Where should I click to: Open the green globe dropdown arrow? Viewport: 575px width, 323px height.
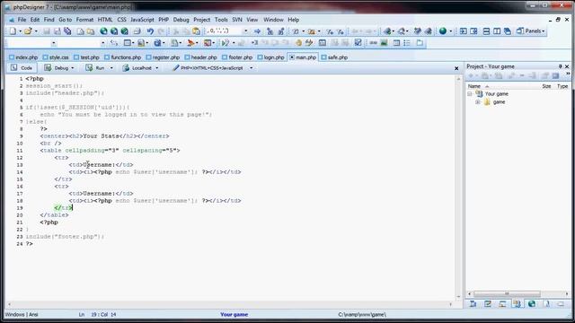(451, 31)
